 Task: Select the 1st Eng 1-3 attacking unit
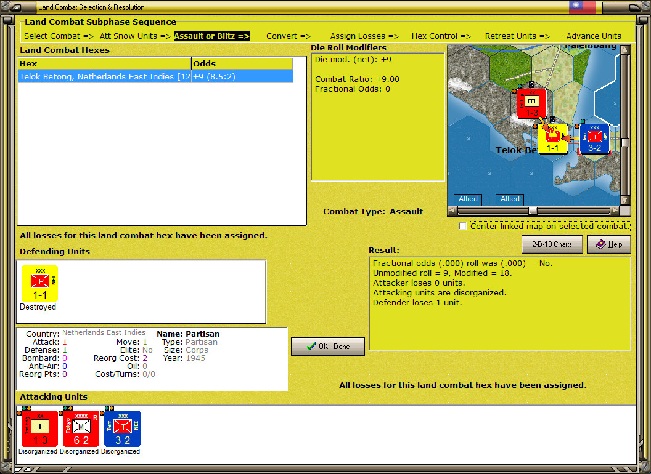40,428
